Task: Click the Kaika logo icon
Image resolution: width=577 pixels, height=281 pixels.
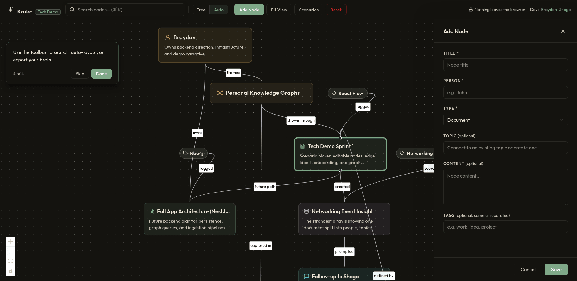Action: (11, 9)
